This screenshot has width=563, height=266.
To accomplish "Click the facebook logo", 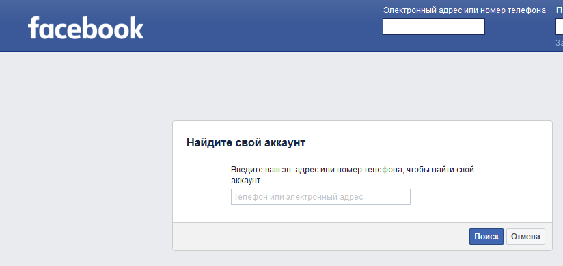I will (86, 27).
